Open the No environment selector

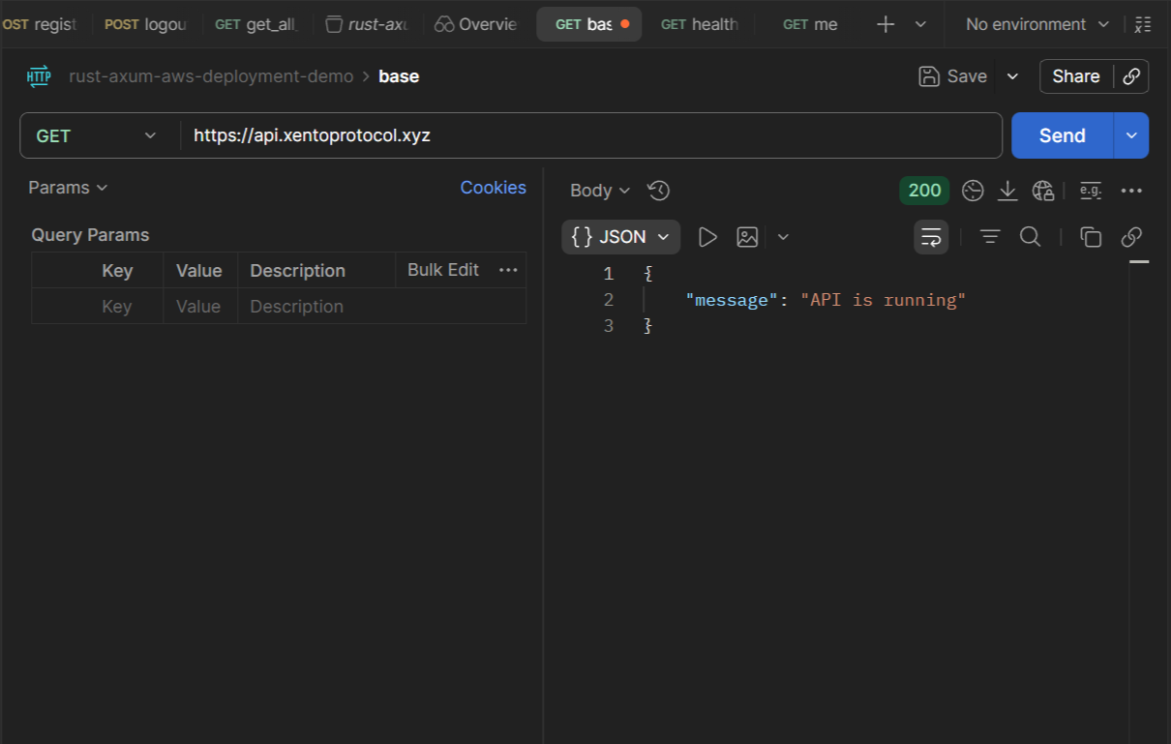1036,24
